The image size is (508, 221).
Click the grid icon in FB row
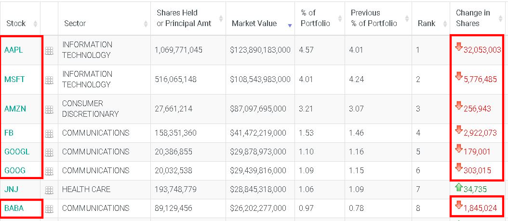[x=49, y=133]
